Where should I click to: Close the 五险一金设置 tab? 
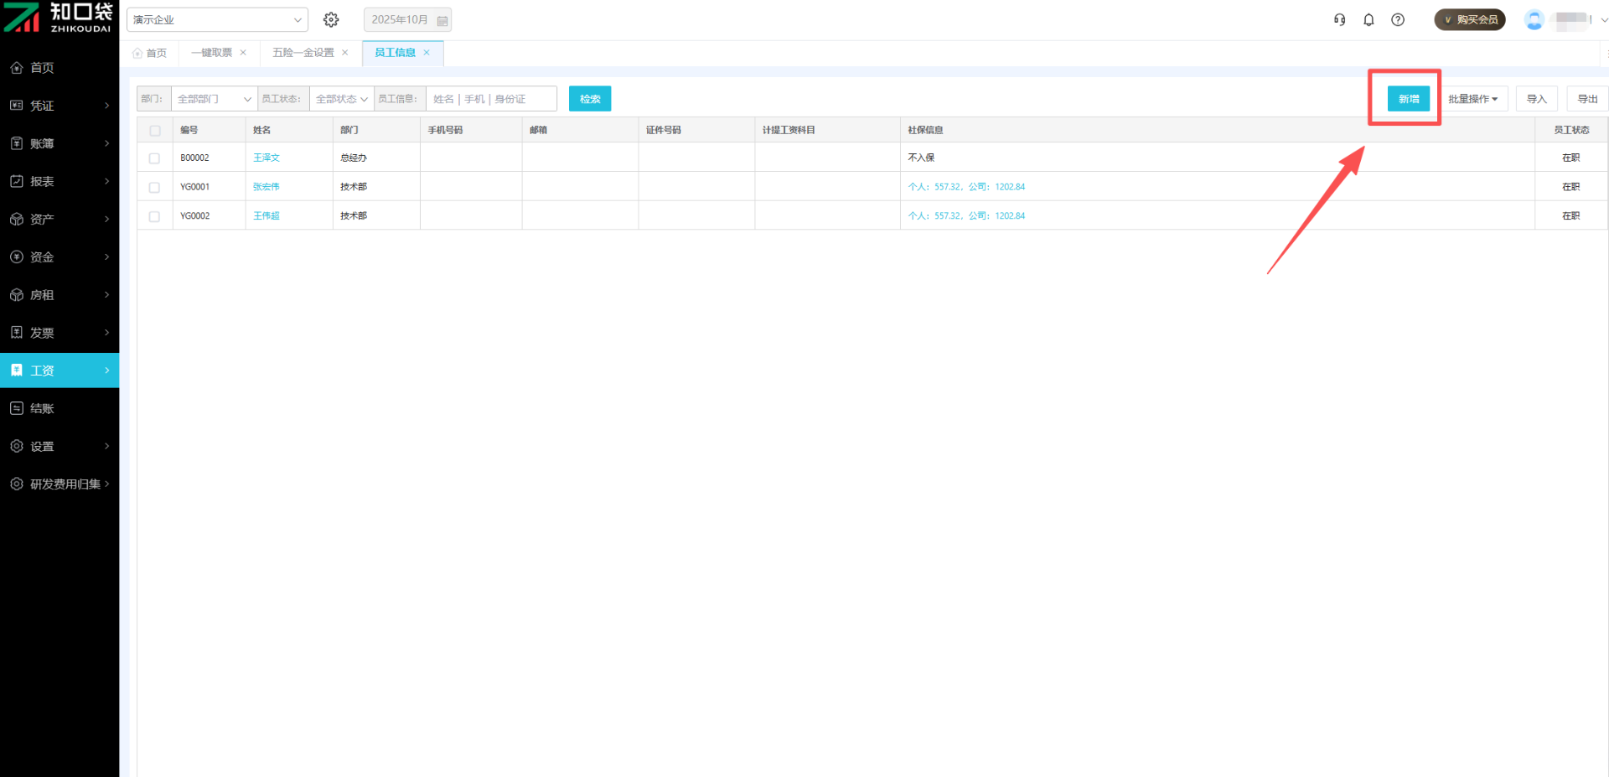point(345,53)
